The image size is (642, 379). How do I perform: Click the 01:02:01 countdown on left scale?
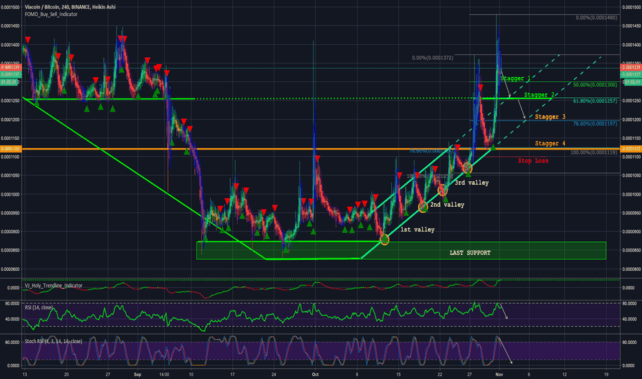click(10, 82)
